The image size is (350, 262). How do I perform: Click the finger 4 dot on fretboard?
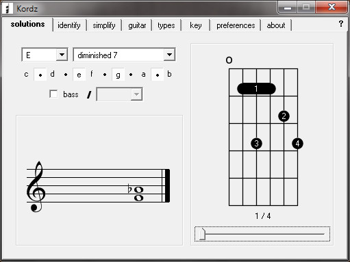point(297,144)
